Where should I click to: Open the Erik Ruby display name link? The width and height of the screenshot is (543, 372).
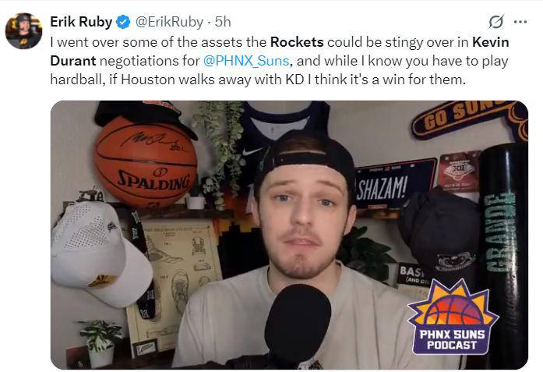coord(81,22)
